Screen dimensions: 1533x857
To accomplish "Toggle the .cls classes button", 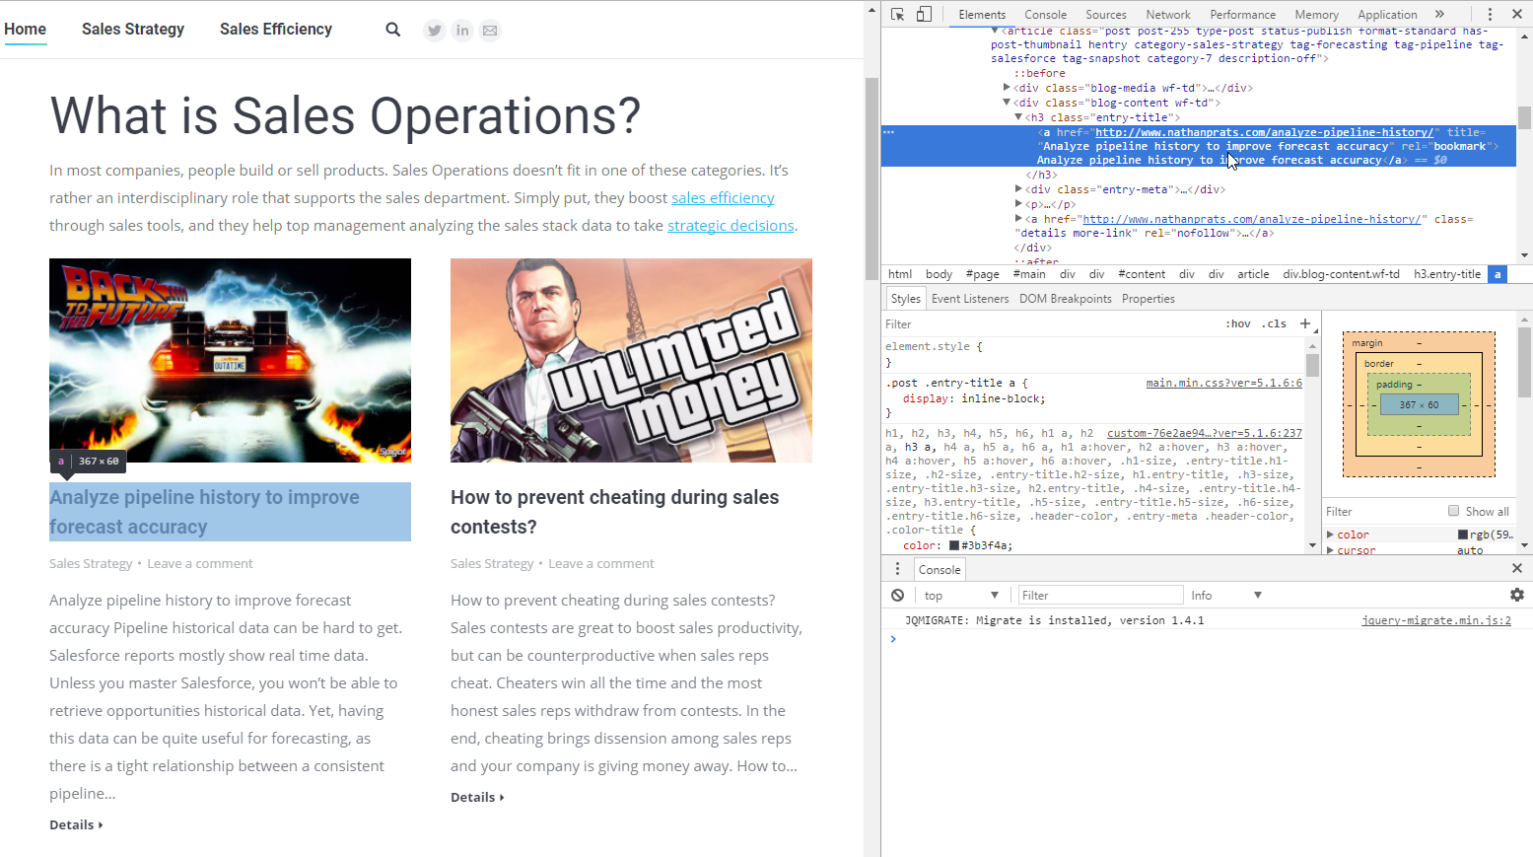I will [1276, 323].
